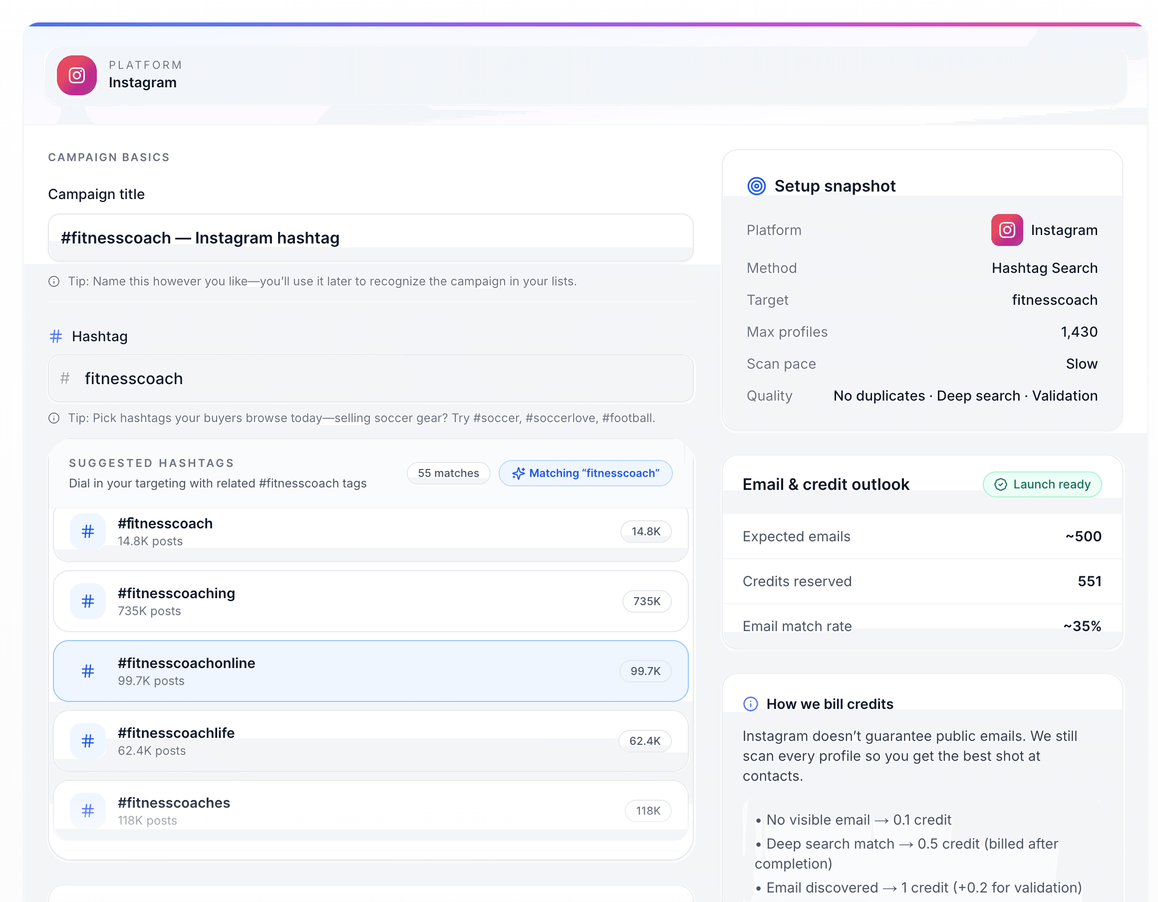This screenshot has height=902, width=1158.
Task: Click the 99.7K posts count pill
Action: [645, 671]
